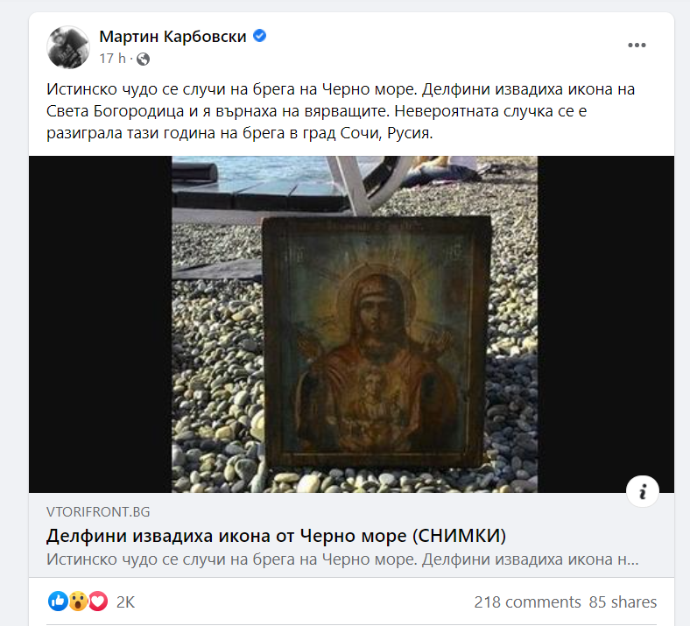The image size is (690, 626).
Task: Click the red heart Love reaction icon
Action: [98, 601]
